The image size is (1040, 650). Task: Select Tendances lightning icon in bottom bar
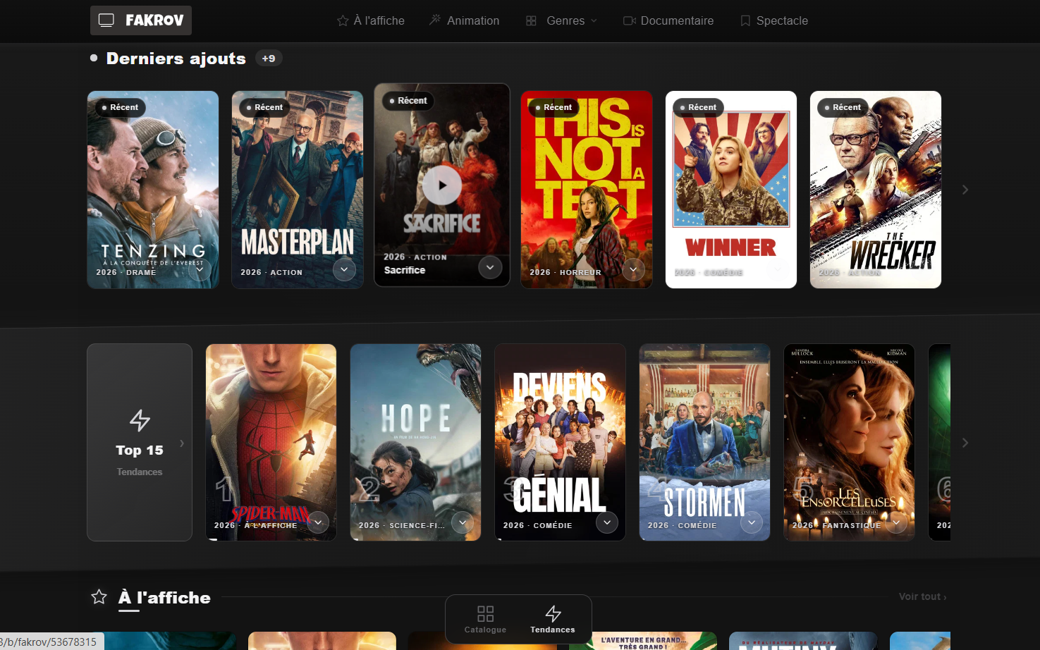[x=553, y=613]
